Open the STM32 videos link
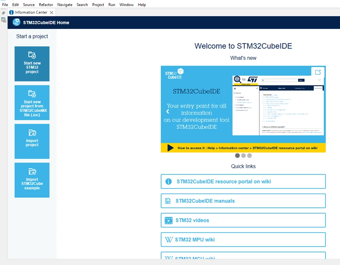 tap(243, 220)
